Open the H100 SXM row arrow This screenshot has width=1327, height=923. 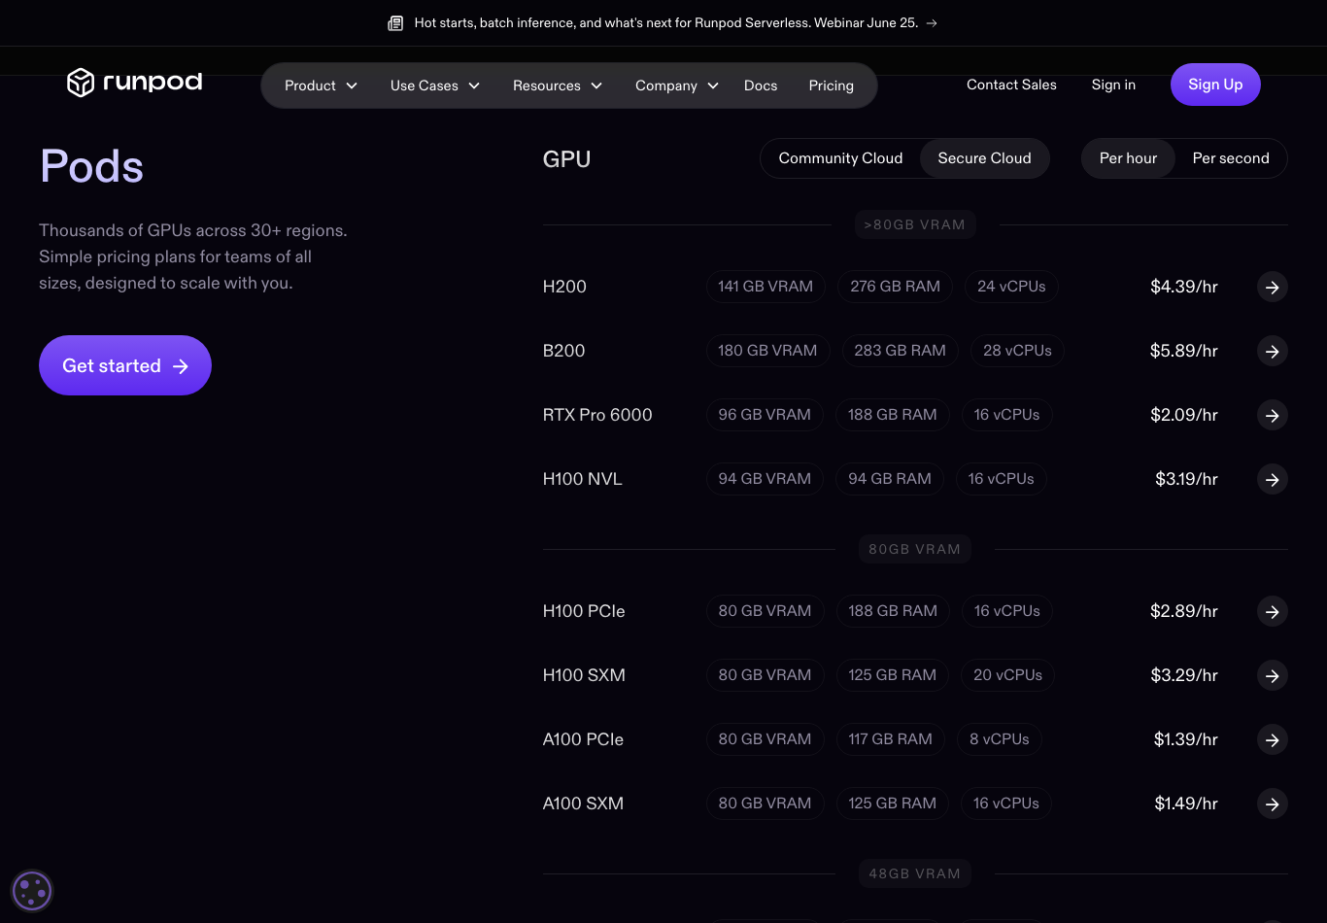coord(1273,675)
